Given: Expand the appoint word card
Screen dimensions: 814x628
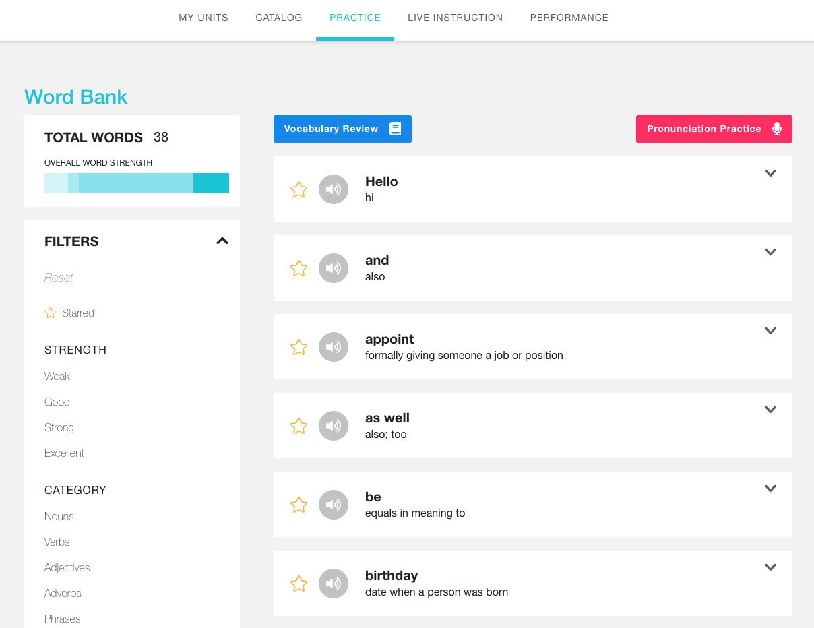Looking at the screenshot, I should (771, 331).
